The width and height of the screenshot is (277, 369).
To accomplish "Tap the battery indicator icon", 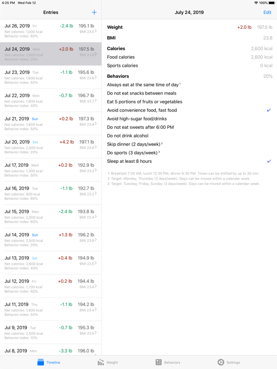I will [x=272, y=3].
